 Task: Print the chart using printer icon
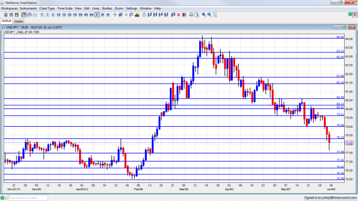191,14
